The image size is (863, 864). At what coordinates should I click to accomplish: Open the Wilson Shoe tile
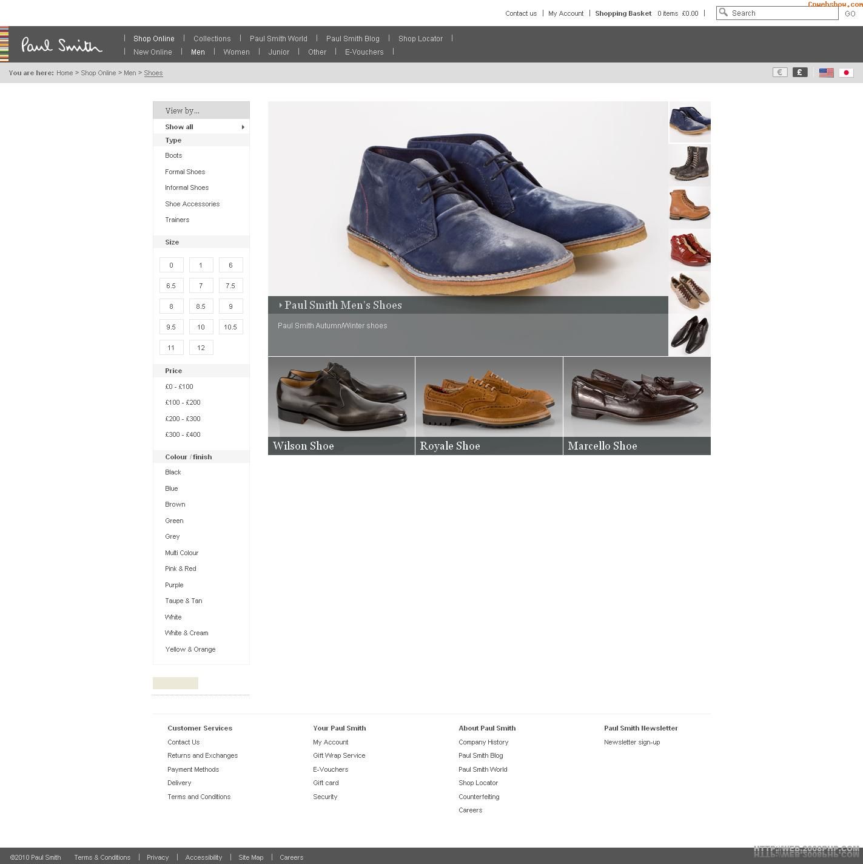click(x=341, y=406)
